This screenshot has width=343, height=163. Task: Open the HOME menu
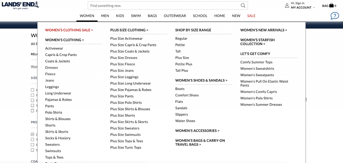[x=220, y=16]
